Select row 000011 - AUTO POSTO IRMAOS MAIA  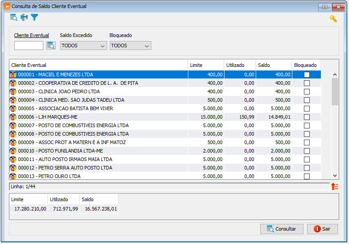pyautogui.click(x=165, y=159)
